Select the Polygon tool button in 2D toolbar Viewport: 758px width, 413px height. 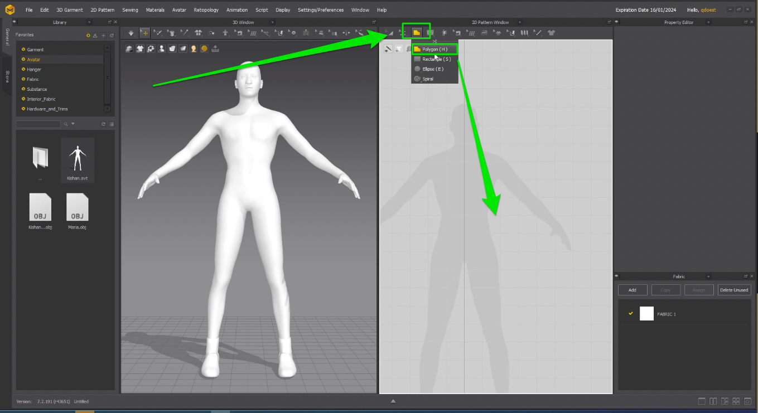[417, 33]
